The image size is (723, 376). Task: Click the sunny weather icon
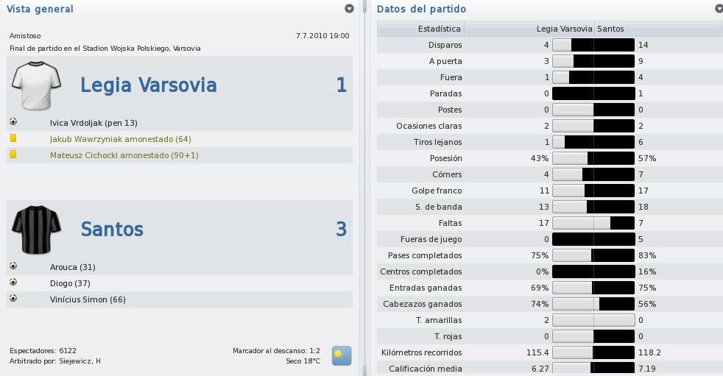pyautogui.click(x=342, y=355)
